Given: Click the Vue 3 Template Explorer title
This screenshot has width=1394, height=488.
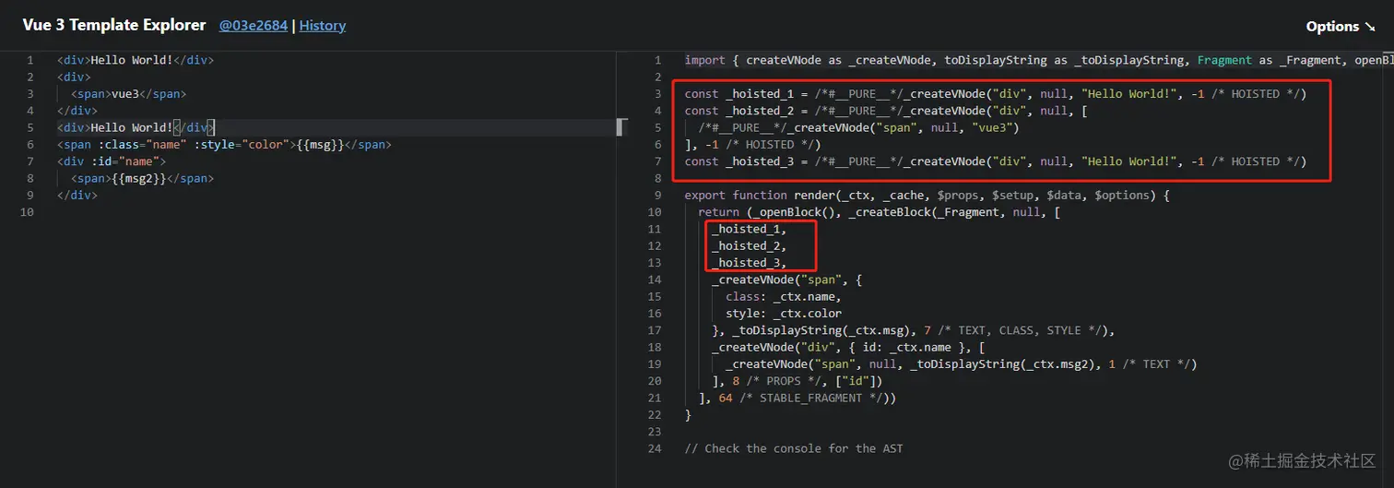Looking at the screenshot, I should pyautogui.click(x=114, y=25).
